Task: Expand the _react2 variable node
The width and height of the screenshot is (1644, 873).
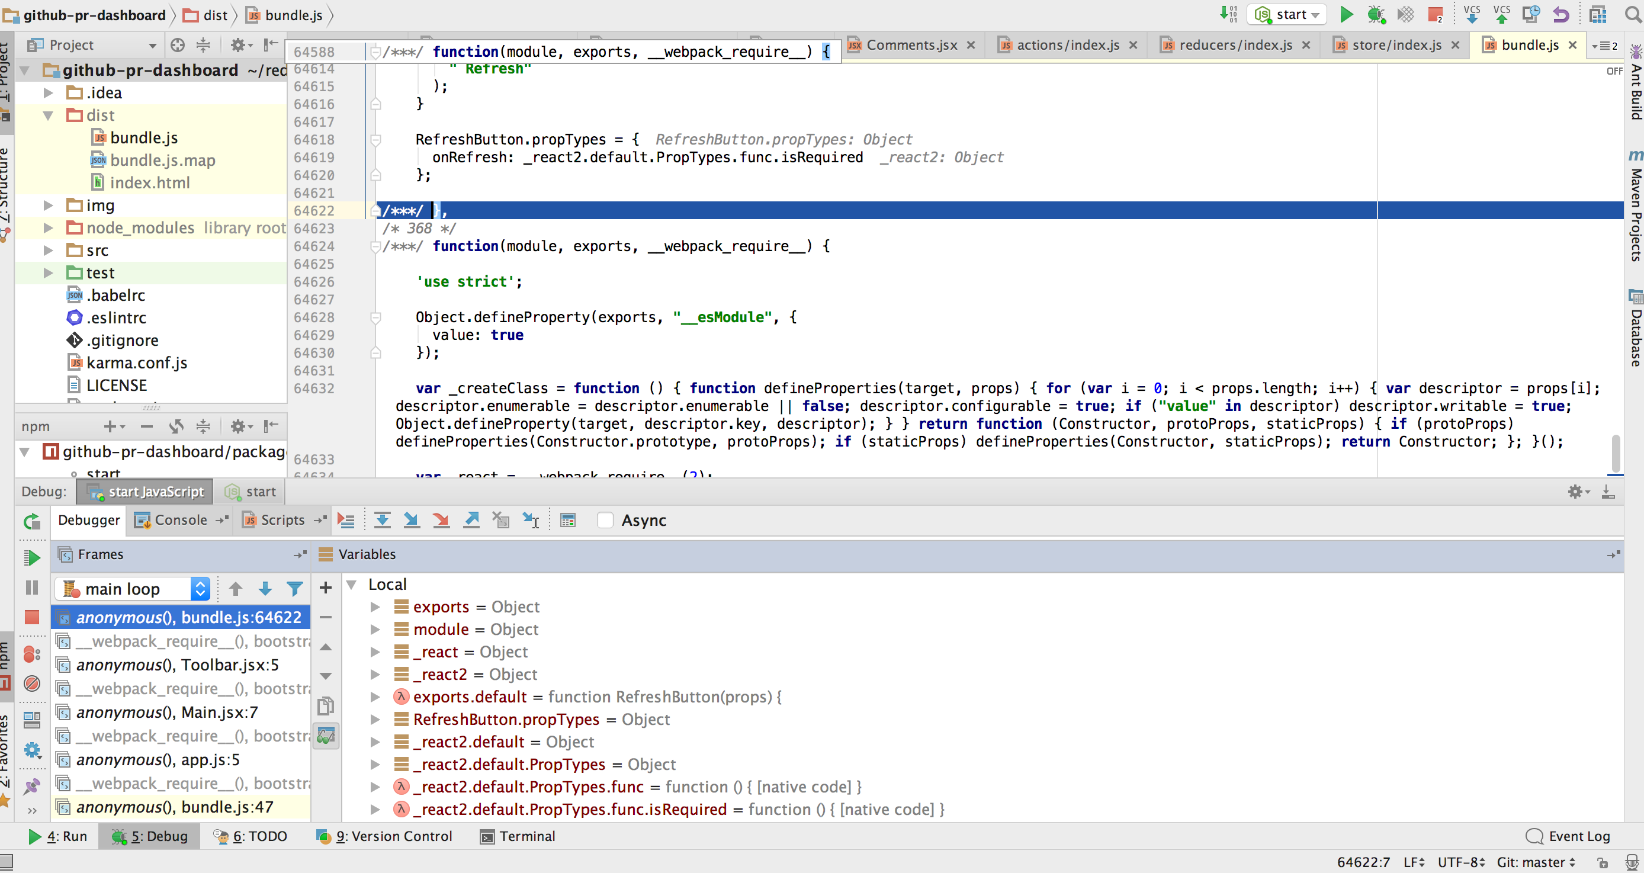Action: point(375,675)
